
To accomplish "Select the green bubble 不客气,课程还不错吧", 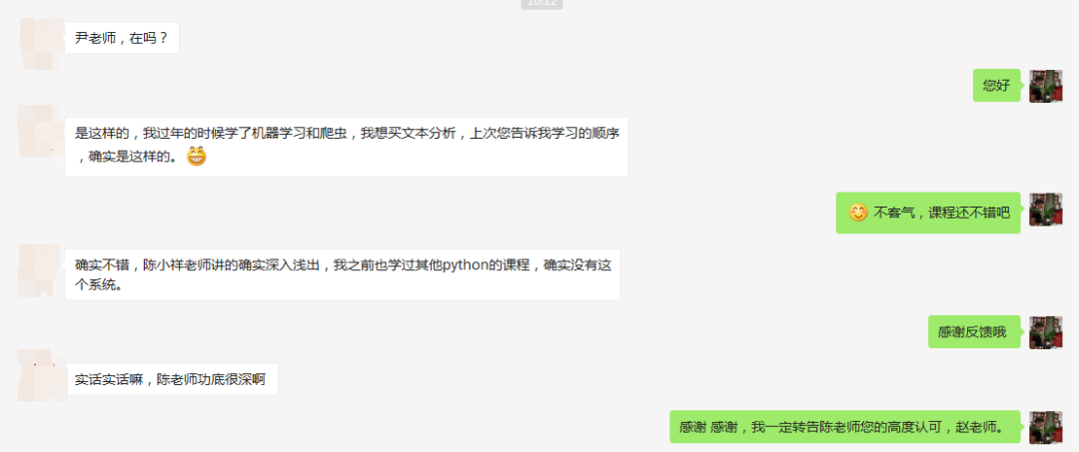I will pos(928,213).
